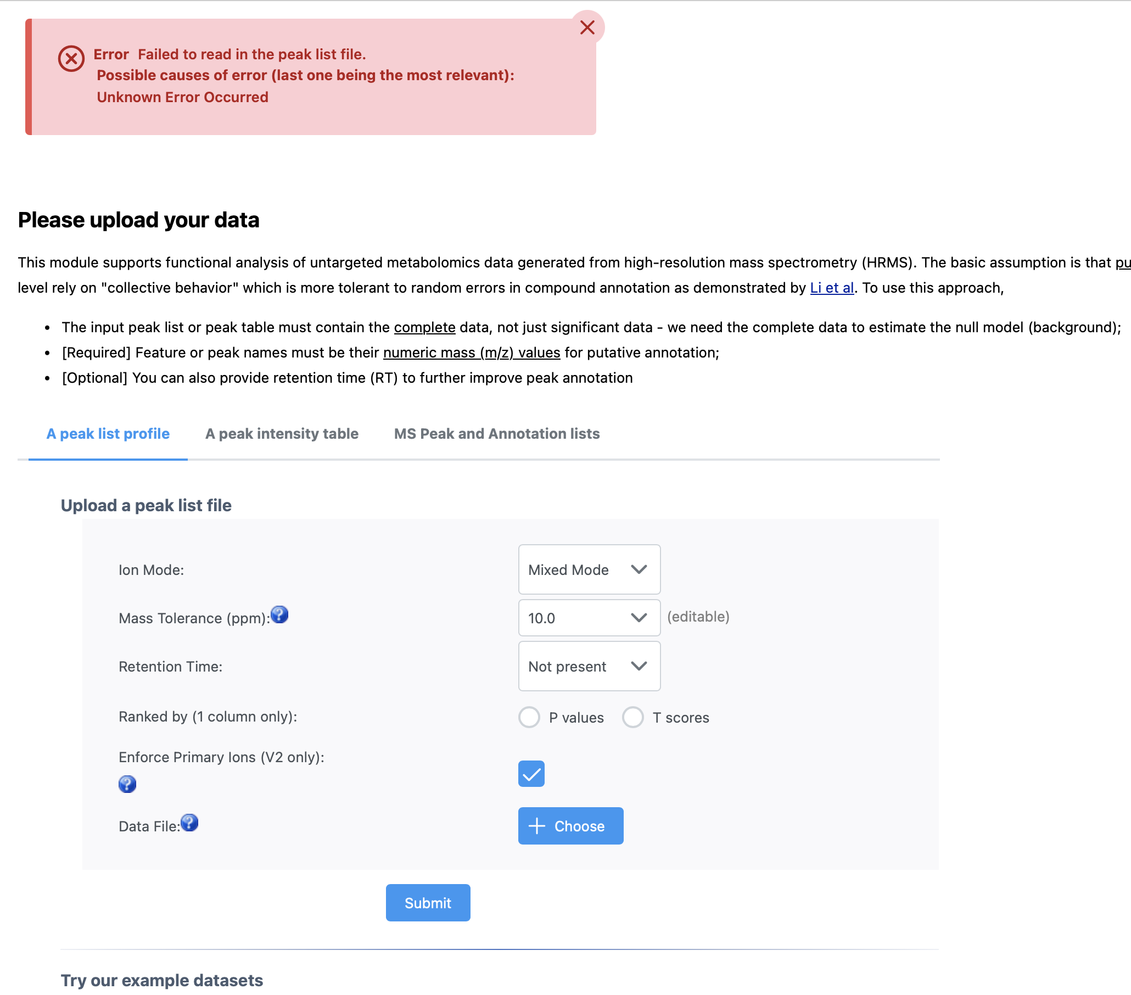
Task: Open the Retention Time dropdown
Action: 589,666
